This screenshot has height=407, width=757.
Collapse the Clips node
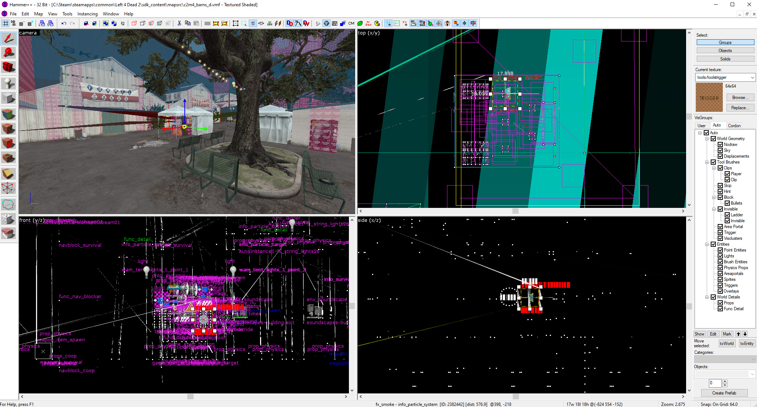[714, 168]
